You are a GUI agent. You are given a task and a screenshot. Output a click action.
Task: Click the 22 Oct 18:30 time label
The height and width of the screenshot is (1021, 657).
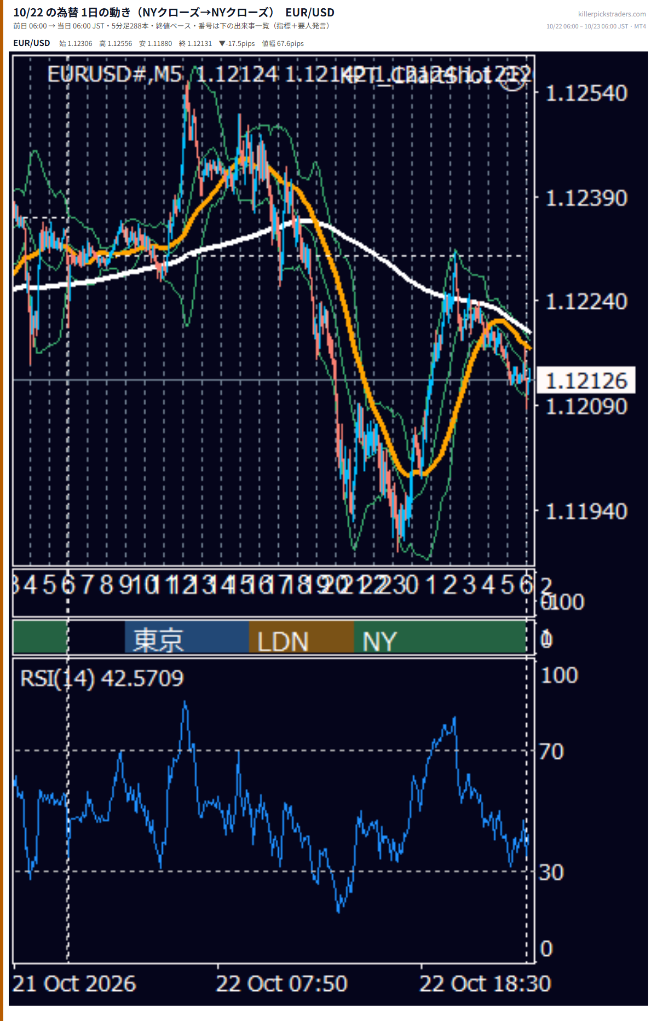(486, 984)
